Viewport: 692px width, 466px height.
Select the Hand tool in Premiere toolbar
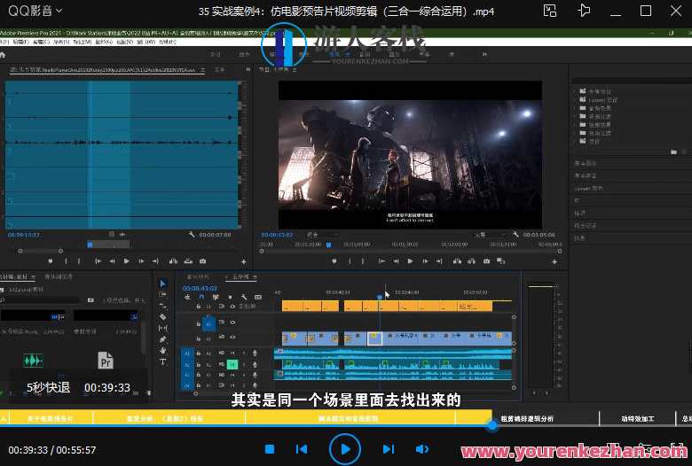point(162,351)
